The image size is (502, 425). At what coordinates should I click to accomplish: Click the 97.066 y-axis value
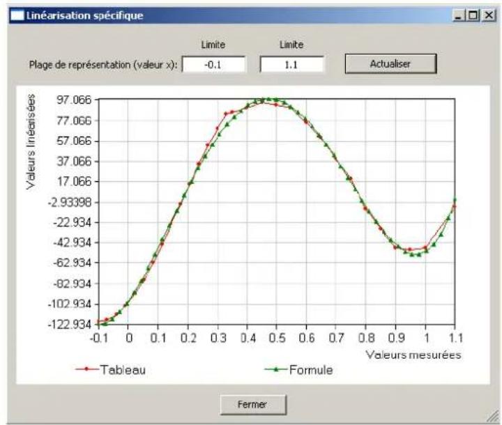click(x=74, y=100)
